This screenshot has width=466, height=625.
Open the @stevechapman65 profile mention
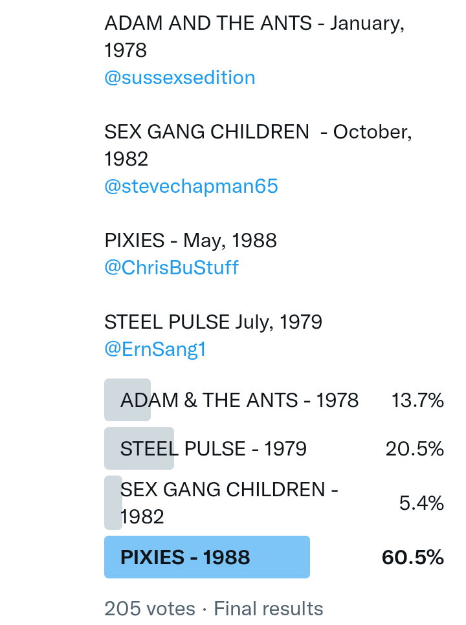(191, 186)
